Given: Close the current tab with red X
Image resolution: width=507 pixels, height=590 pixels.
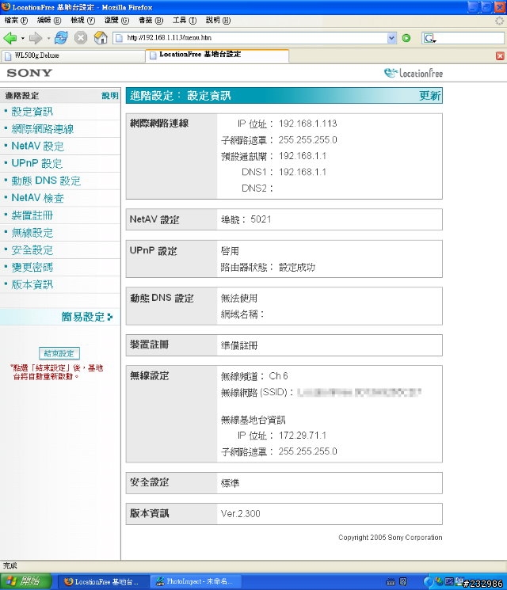Looking at the screenshot, I should point(500,56).
